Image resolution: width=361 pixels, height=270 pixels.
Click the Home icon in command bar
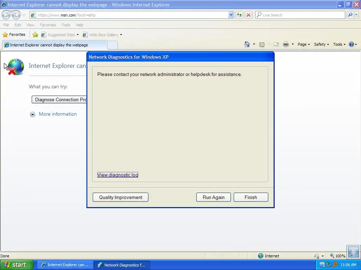coord(247,44)
